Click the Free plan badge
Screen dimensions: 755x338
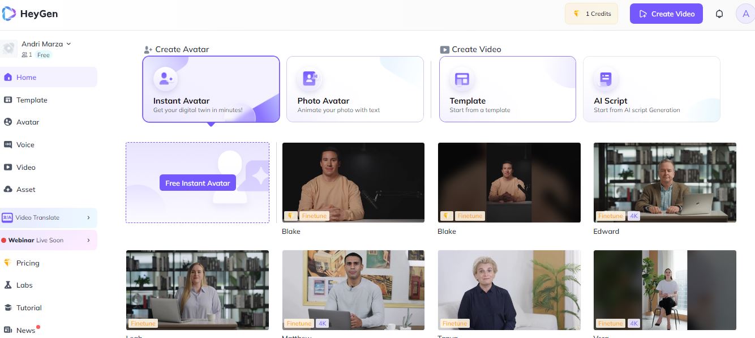point(44,55)
